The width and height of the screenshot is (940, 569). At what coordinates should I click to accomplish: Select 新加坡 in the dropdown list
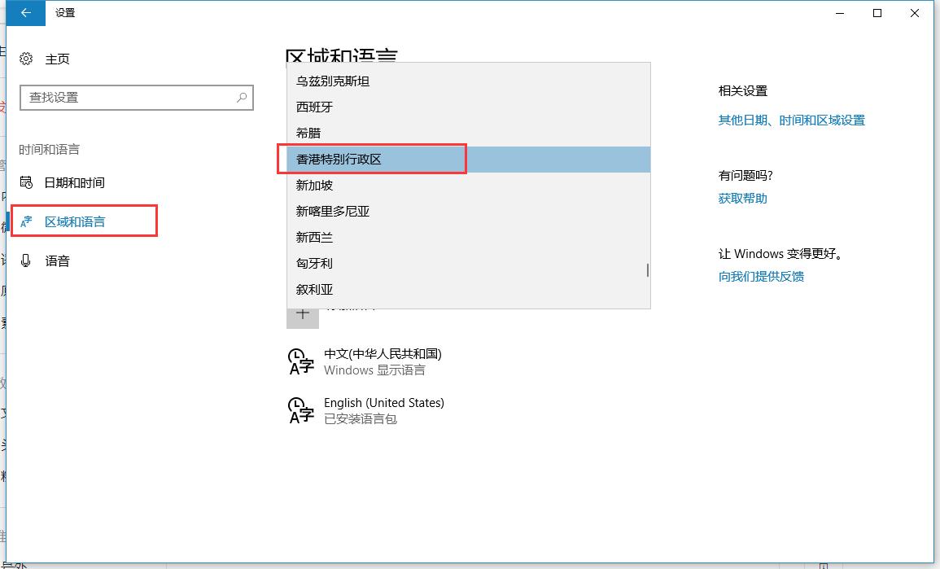[342, 185]
